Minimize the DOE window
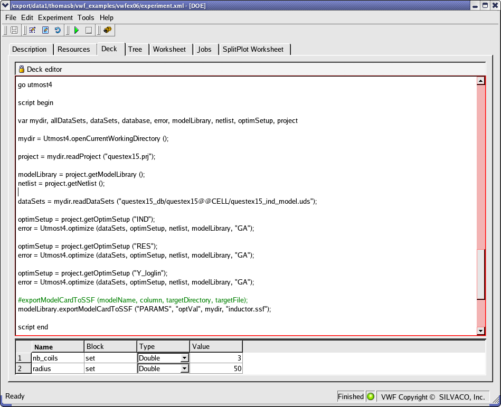 (x=475, y=5)
